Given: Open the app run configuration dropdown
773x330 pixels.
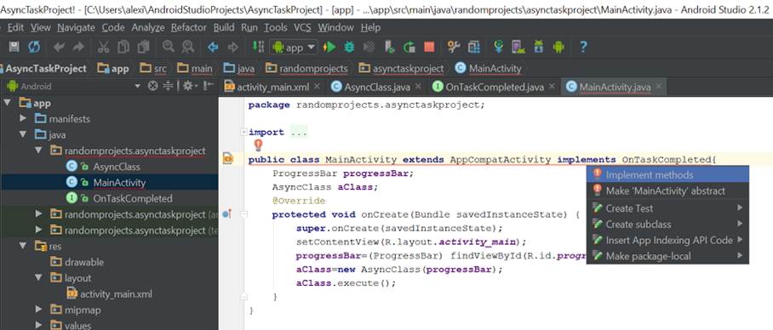Looking at the screenshot, I should click(x=294, y=48).
